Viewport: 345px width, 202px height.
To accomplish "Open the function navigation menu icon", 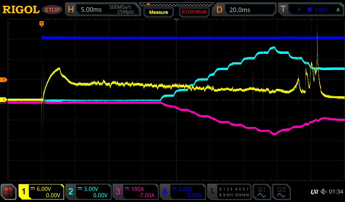I will click(x=9, y=192).
